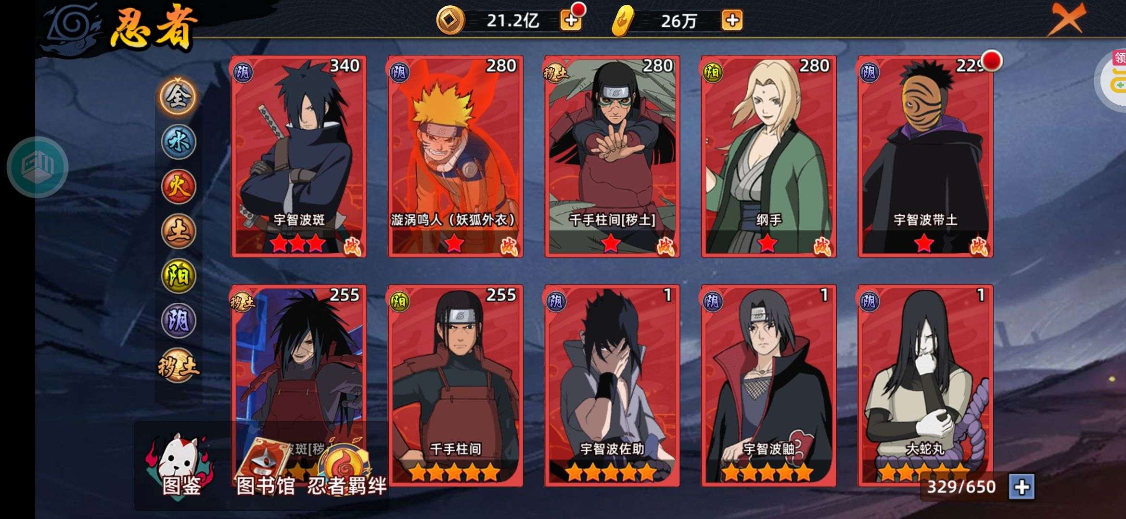Image resolution: width=1126 pixels, height=519 pixels.
Task: Close the ninja screen with orange X
Action: click(x=1067, y=18)
